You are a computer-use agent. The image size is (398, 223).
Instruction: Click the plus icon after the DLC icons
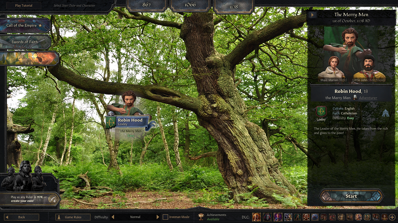click(x=392, y=217)
